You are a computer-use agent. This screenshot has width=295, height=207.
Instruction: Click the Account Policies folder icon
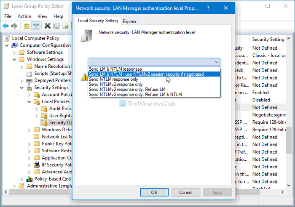(x=37, y=95)
